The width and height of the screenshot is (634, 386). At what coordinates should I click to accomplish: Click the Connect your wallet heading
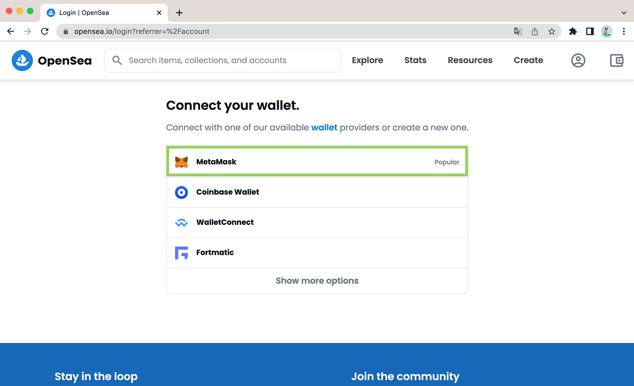point(233,105)
